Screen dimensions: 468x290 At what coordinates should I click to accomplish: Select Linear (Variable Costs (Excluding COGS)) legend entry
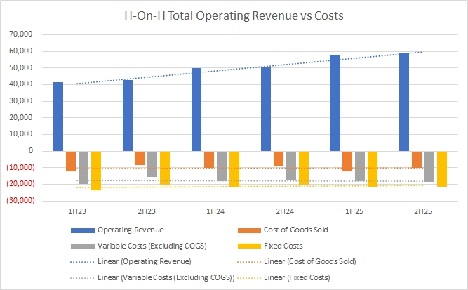point(167,277)
